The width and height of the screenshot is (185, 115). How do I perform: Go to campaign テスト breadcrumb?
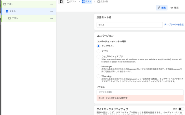(x=71, y=1)
